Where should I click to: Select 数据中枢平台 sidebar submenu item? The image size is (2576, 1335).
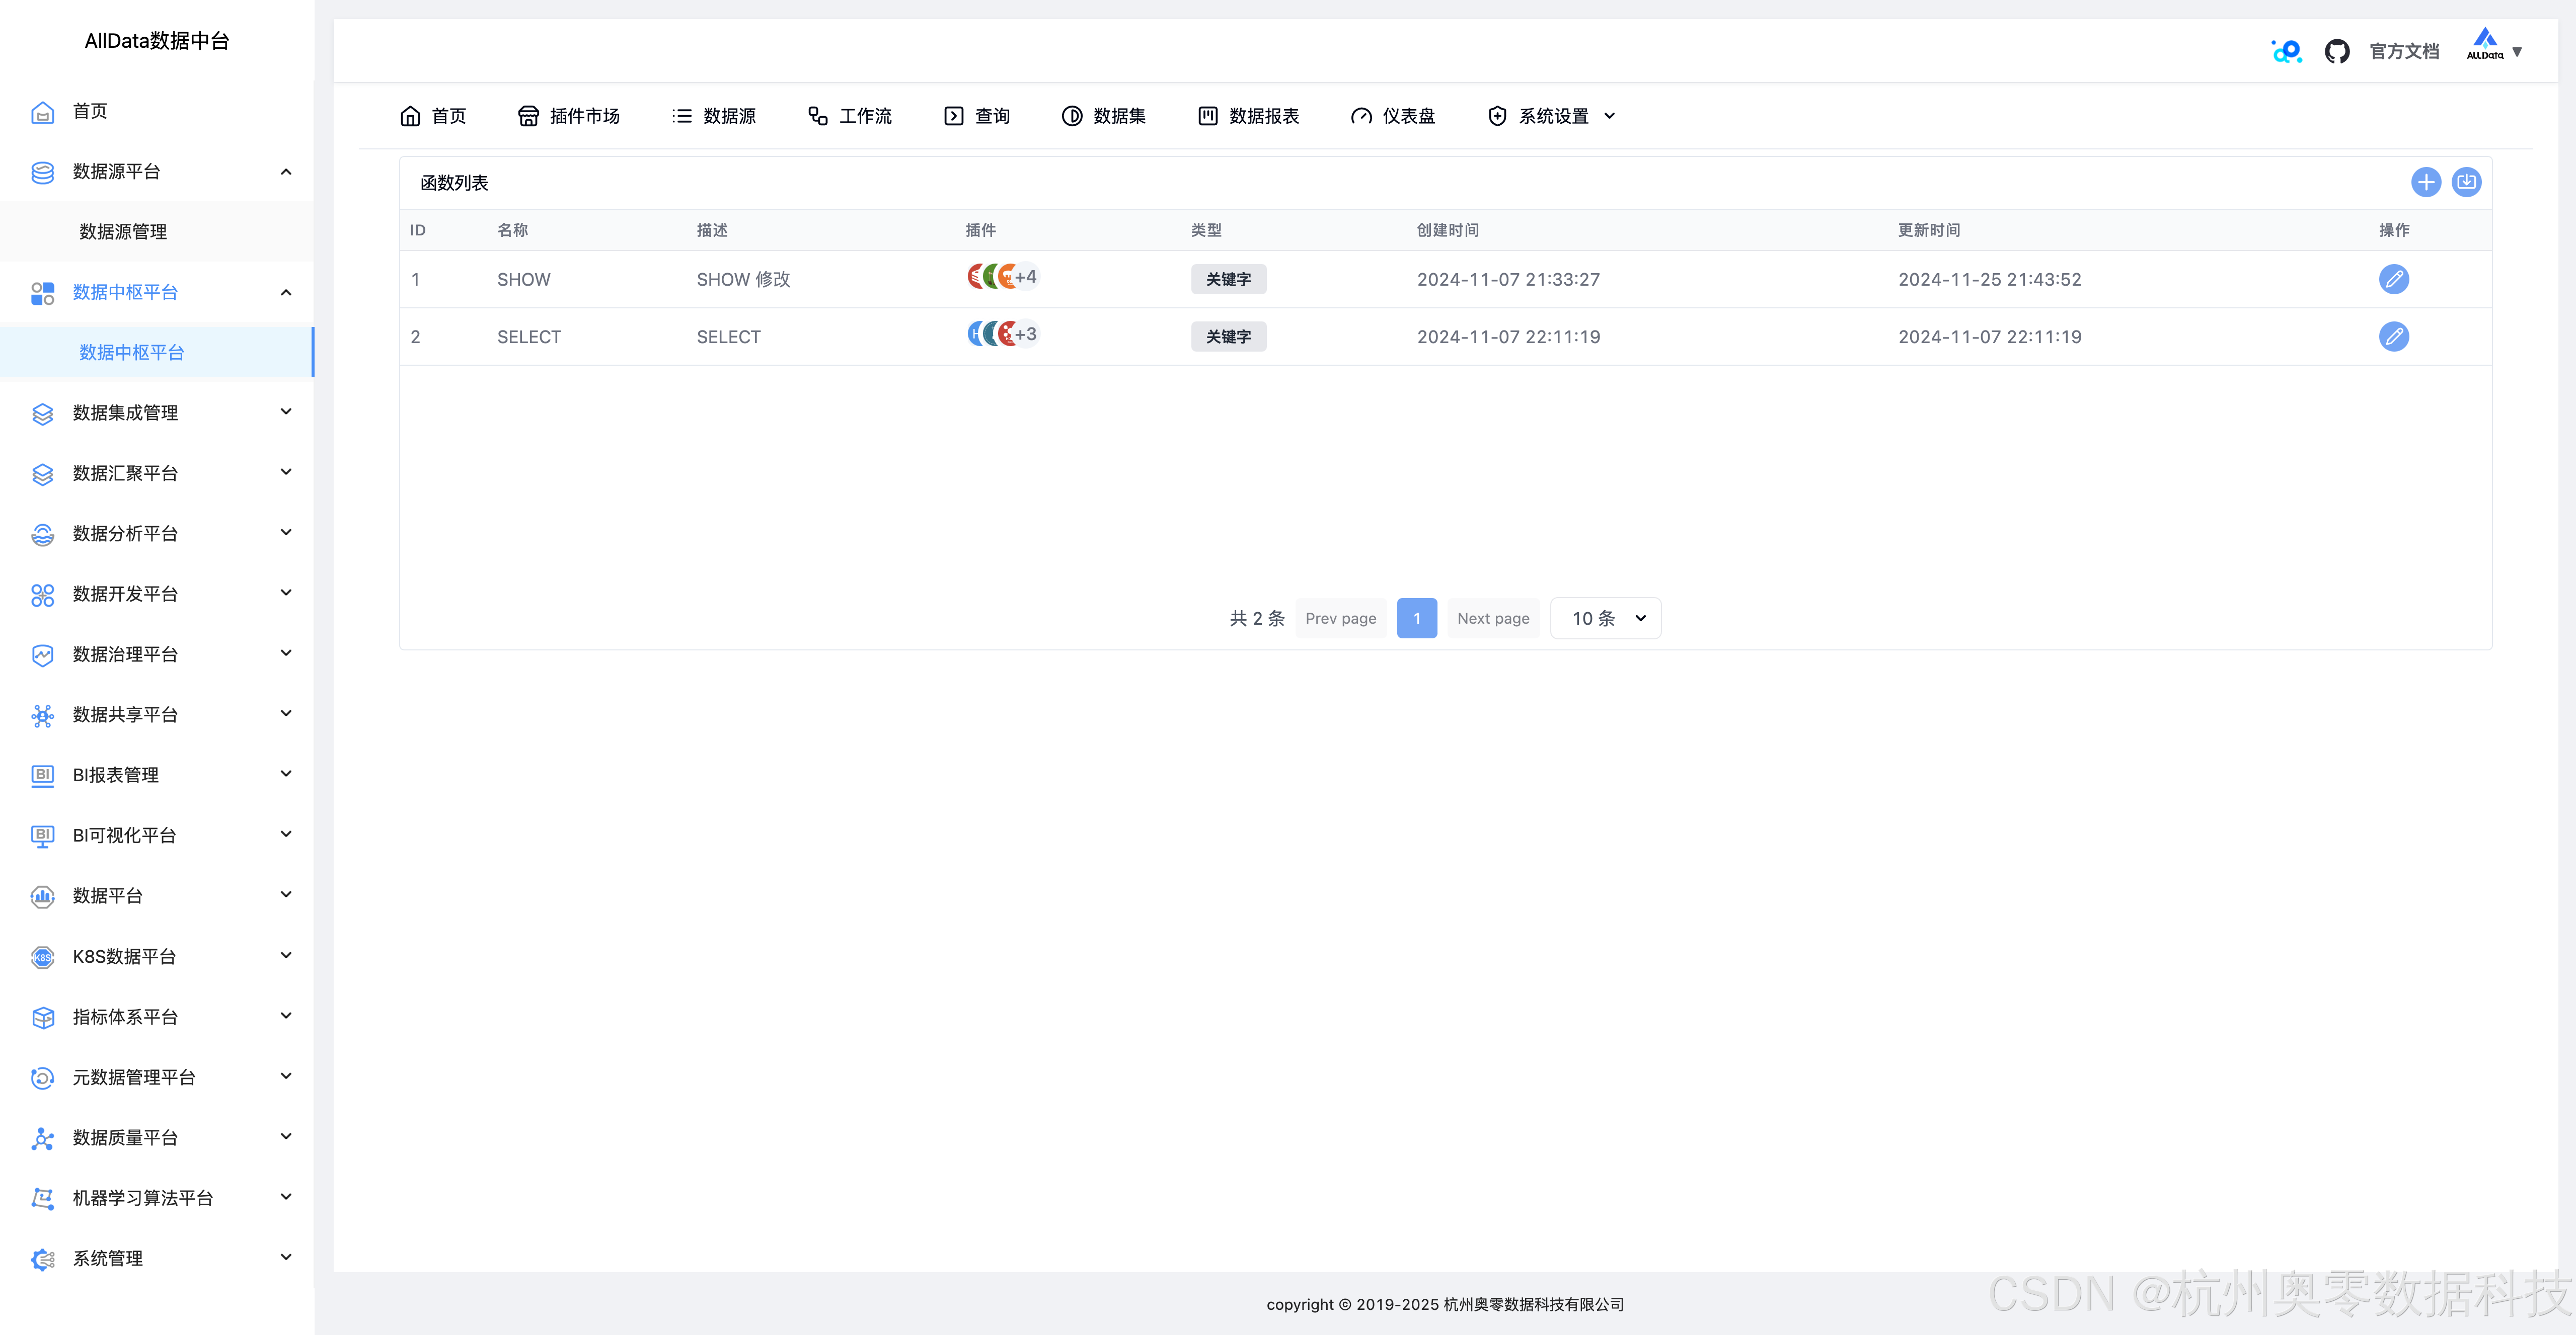[x=157, y=353]
